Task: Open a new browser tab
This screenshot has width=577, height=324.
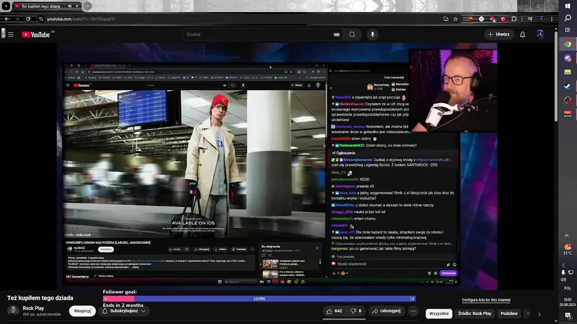Action: pyautogui.click(x=88, y=6)
